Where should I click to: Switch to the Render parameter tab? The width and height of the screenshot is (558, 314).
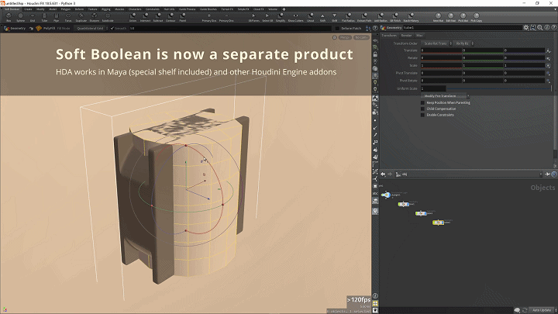pyautogui.click(x=406, y=36)
